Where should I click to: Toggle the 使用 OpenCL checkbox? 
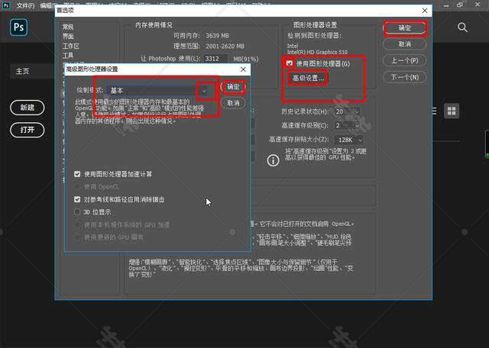[77, 186]
